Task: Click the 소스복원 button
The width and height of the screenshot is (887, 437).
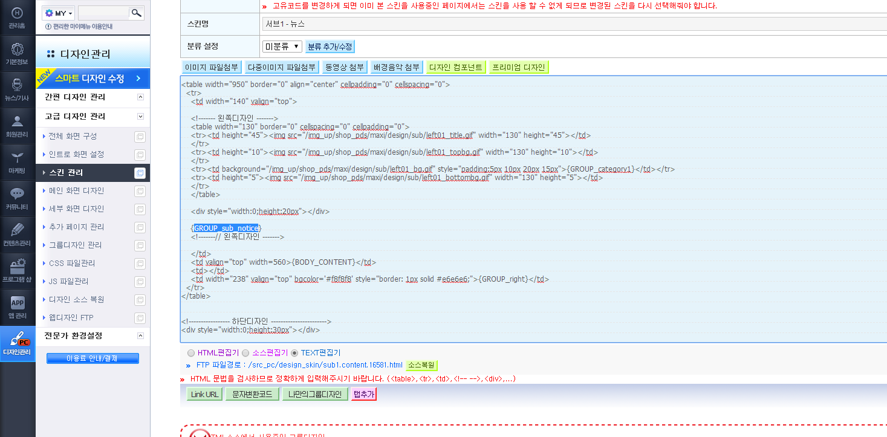Action: [421, 365]
